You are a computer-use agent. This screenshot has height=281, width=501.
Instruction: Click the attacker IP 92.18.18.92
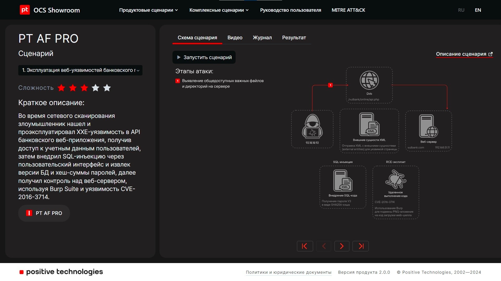tap(312, 143)
